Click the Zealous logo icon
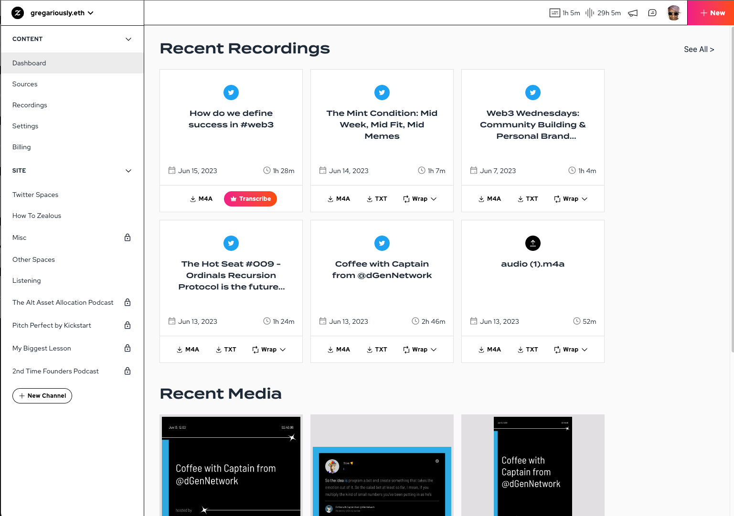The width and height of the screenshot is (734, 516). (18, 13)
